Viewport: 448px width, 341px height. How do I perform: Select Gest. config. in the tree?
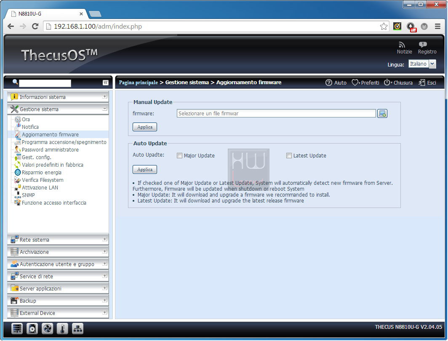coord(37,157)
